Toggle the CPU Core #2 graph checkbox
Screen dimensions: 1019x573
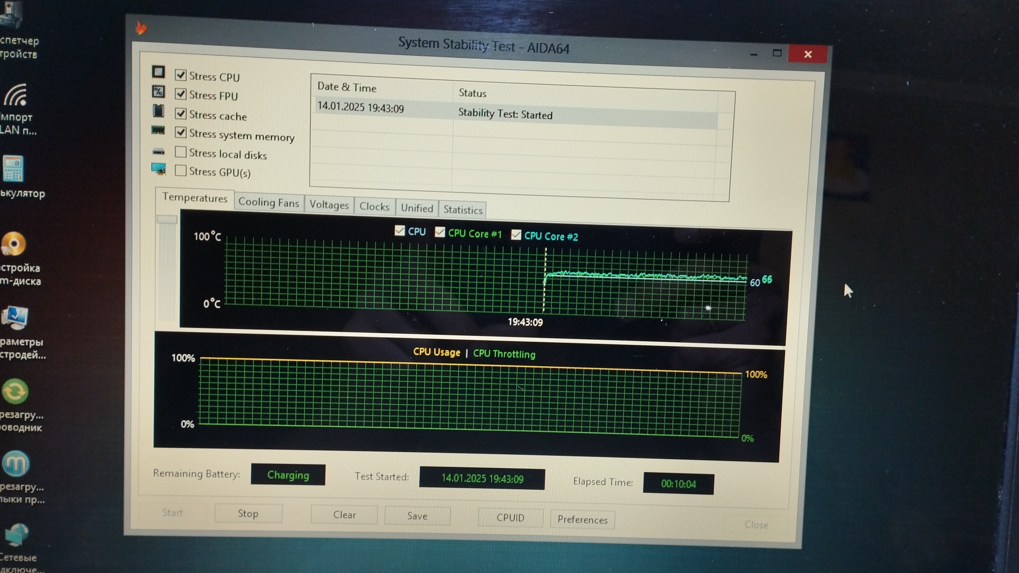coord(516,235)
